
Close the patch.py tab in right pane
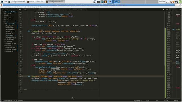coord(174,10)
